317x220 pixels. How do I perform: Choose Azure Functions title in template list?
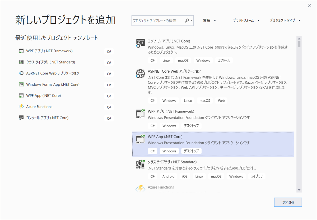pyautogui.click(x=161, y=187)
